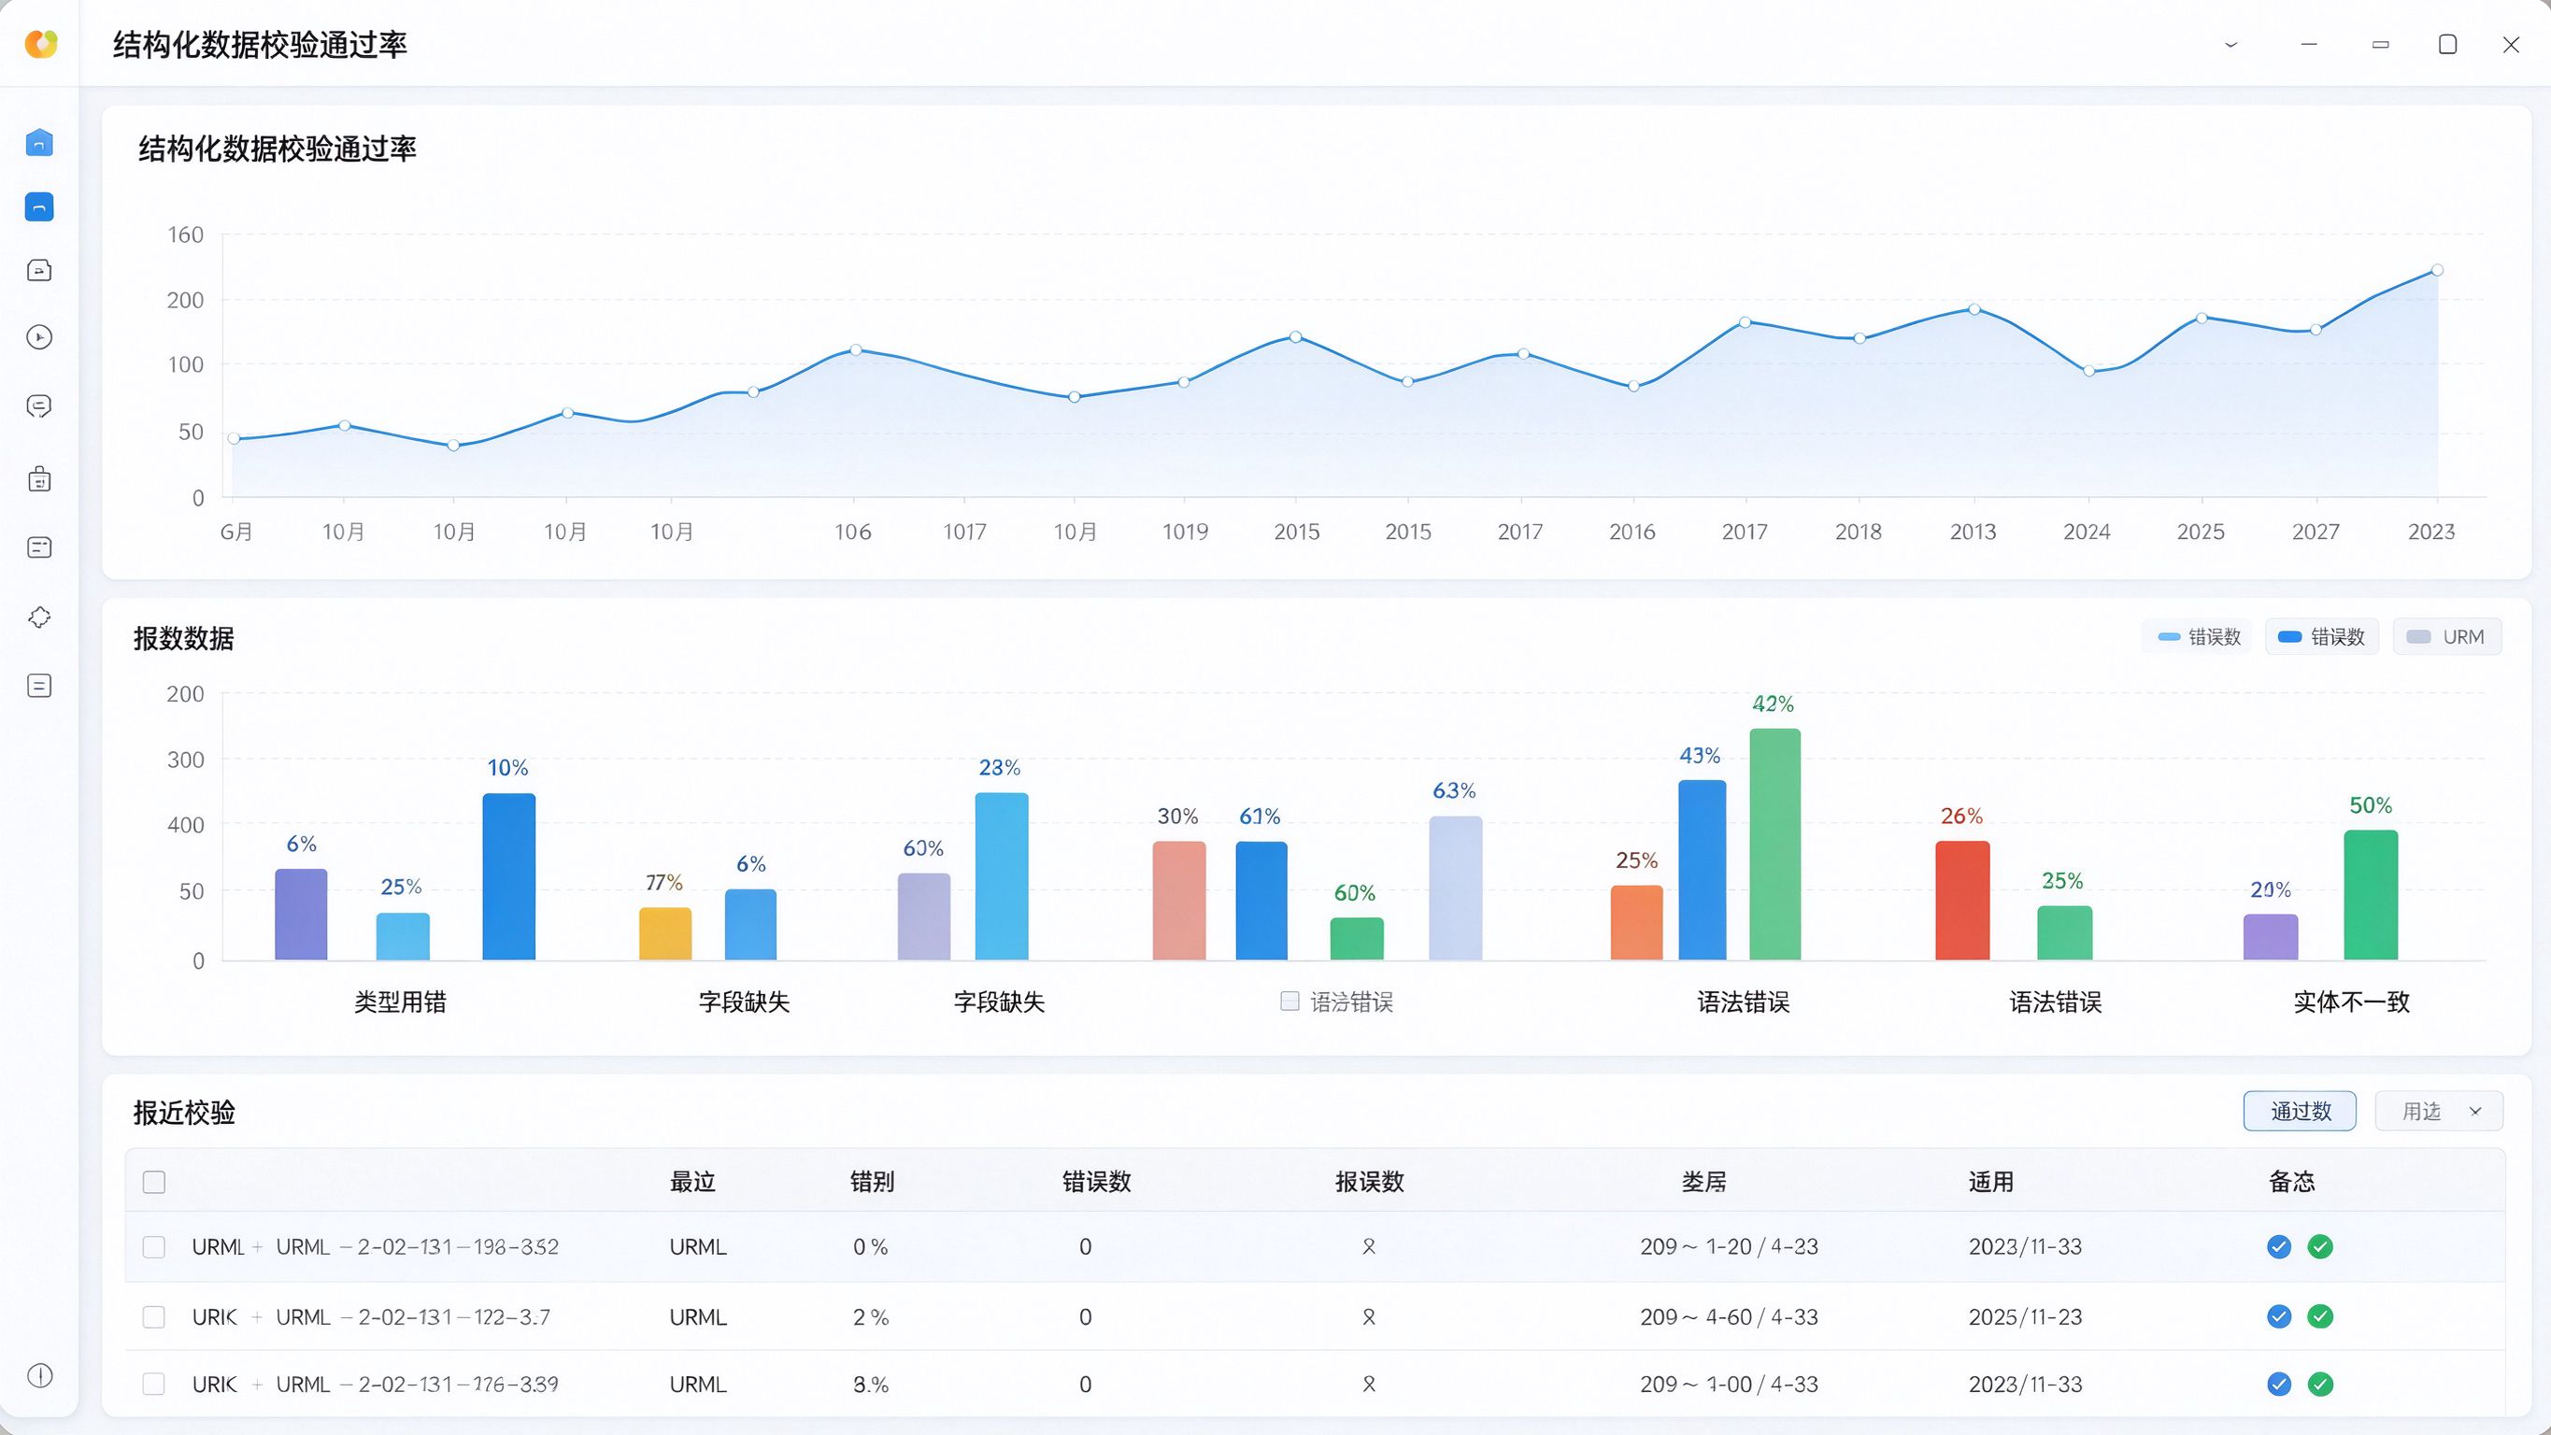
Task: Click blue check icon in URML 198-352 row
Action: tap(2279, 1247)
